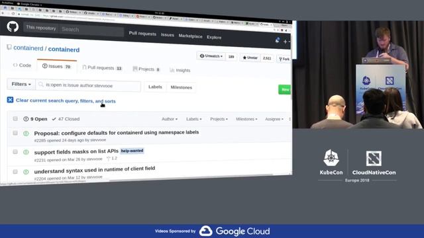Click the Star icon on Unstar button
This screenshot has width=424, height=238.
[x=244, y=58]
